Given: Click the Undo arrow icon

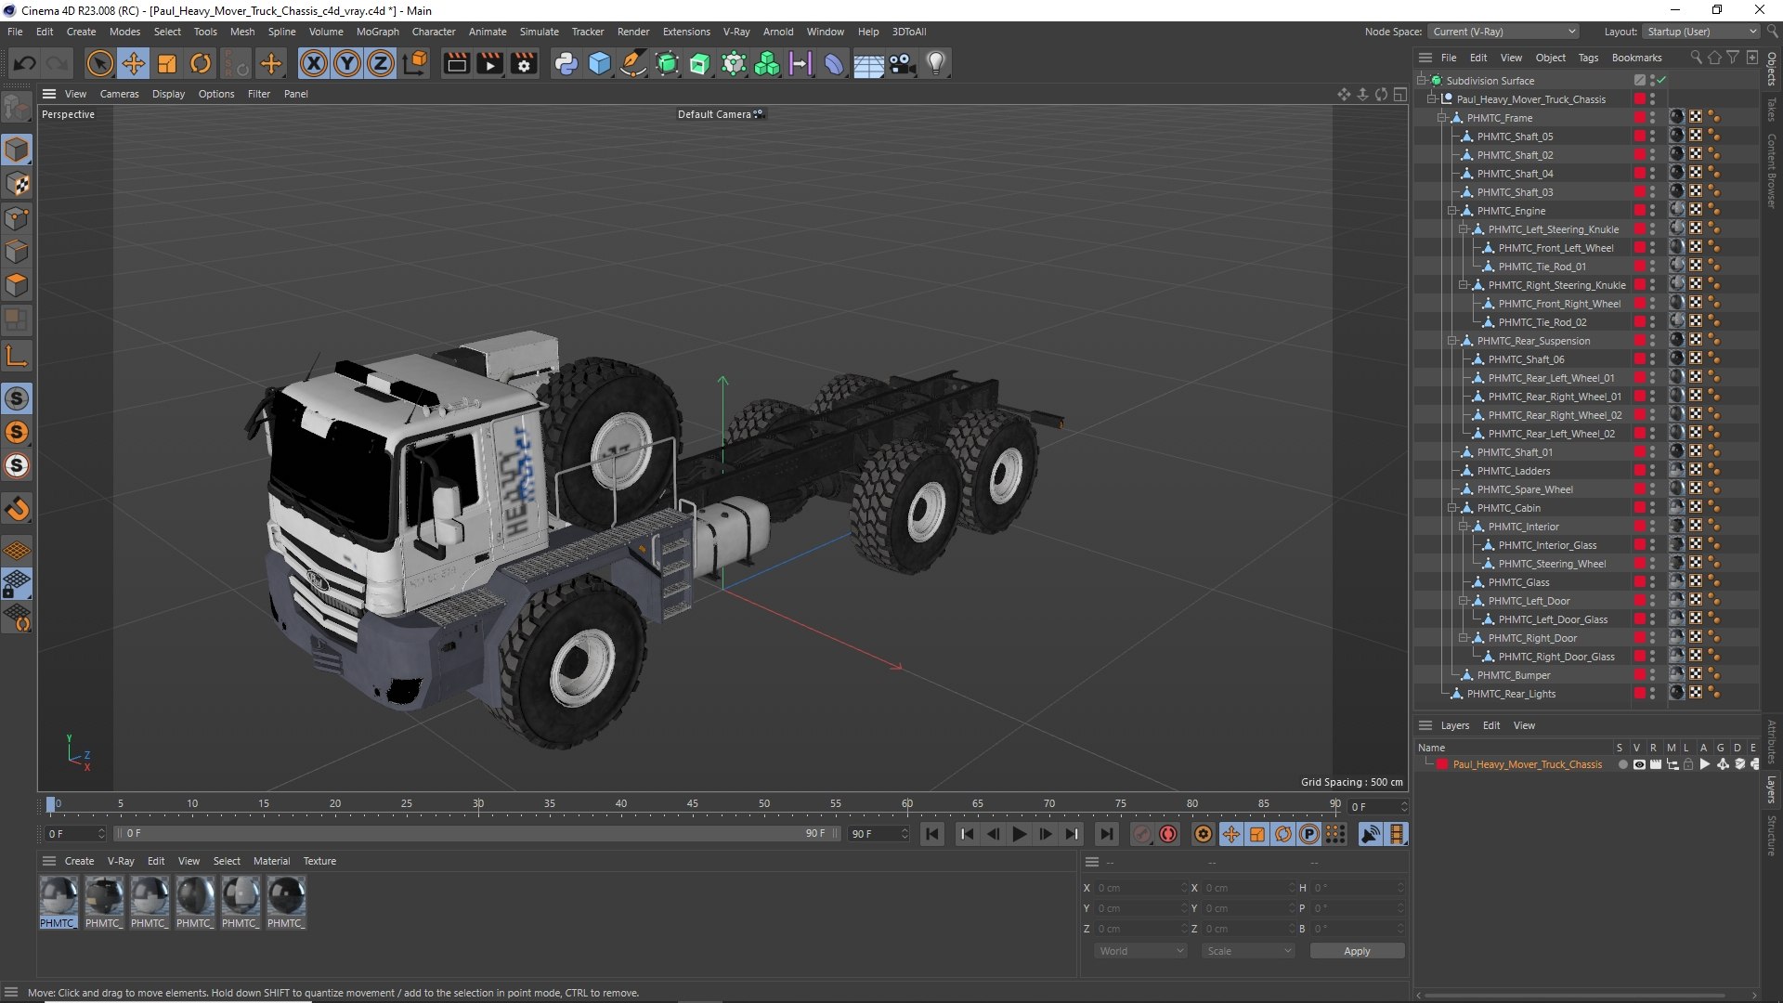Looking at the screenshot, I should pos(25,63).
